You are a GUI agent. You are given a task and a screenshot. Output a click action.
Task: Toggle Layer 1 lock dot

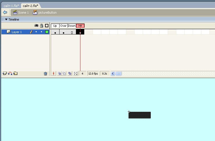pos(41,32)
